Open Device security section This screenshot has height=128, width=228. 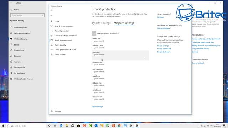coord(60,45)
